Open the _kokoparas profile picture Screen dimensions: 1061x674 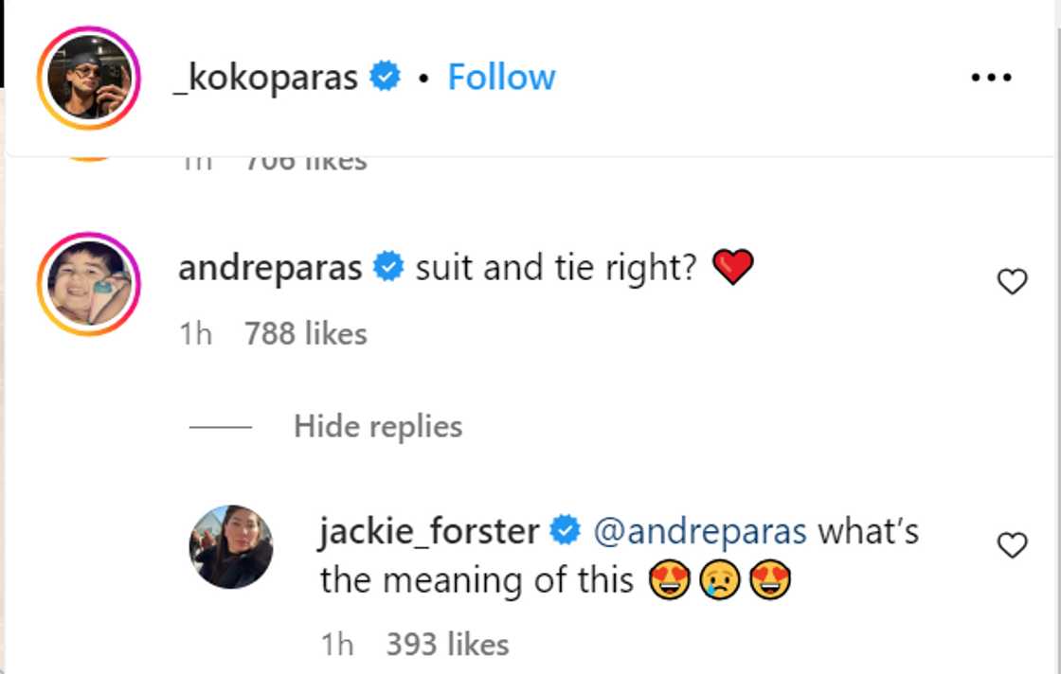tap(88, 78)
